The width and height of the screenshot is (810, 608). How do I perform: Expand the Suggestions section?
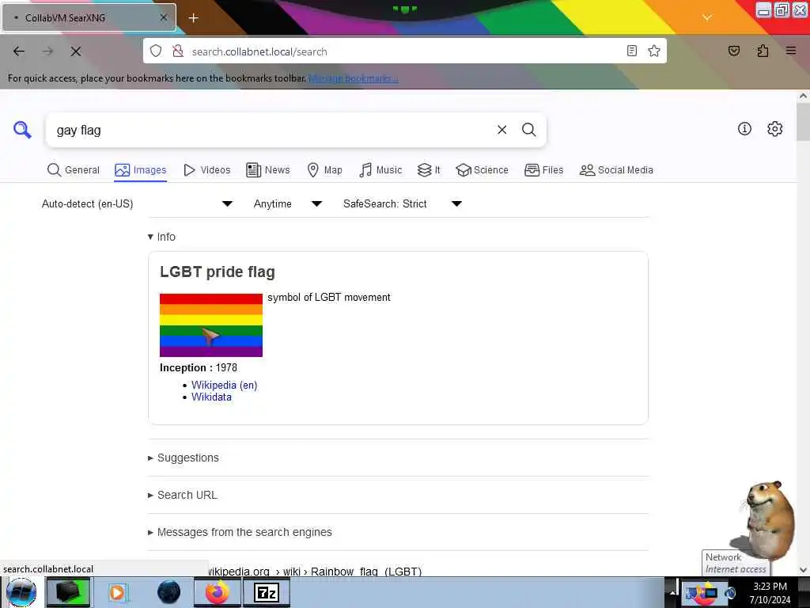coord(184,458)
